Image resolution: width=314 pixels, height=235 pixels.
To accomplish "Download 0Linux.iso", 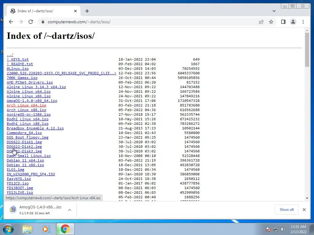I will pyautogui.click(x=17, y=69).
